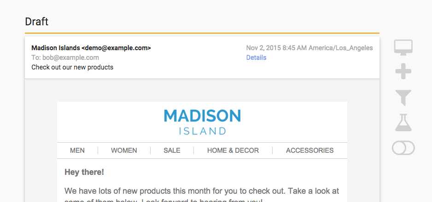Go to the ACCESSORIES navigation item
432x202 pixels.
309,150
